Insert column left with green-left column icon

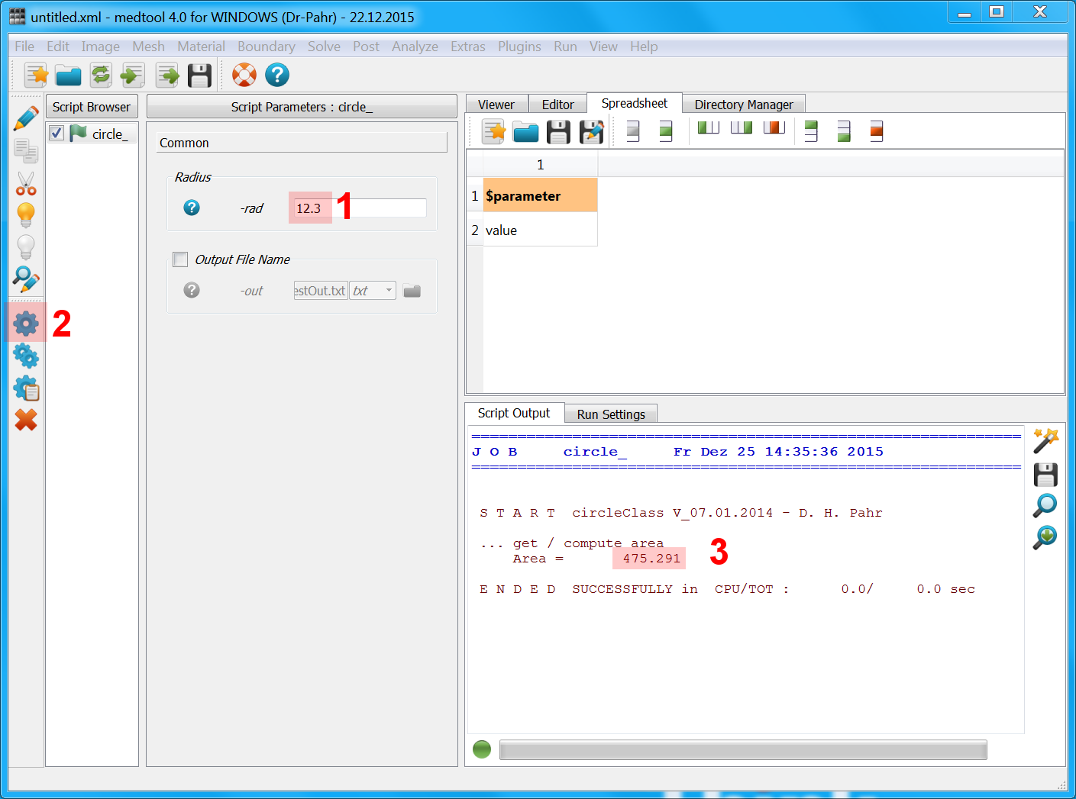709,127
